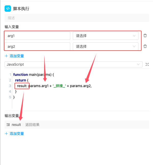153x165 pixels.
Task: Click the 返回结果 output description
Action: (x=32, y=125)
